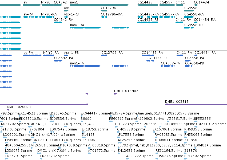Click the EP18759.3prime EST label
The image size is (227, 160).
(x=95, y=129)
